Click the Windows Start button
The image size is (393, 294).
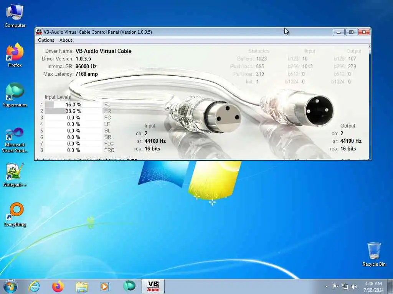[x=10, y=286]
